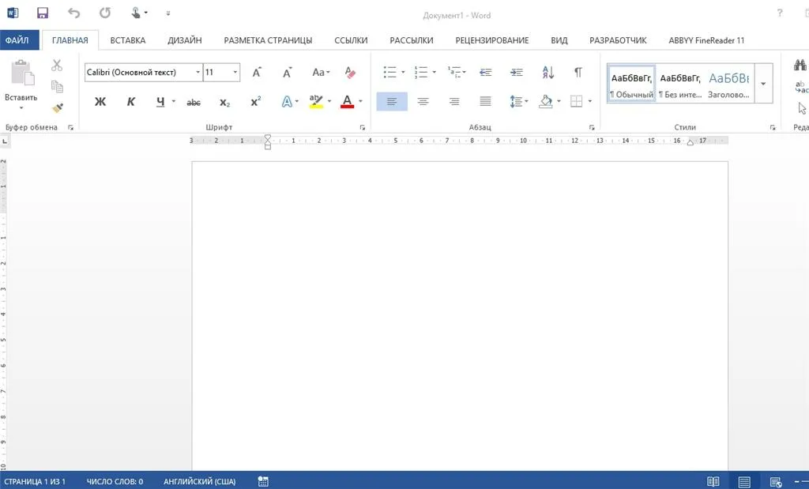Expand the Вставить paste options arrow

[21, 107]
